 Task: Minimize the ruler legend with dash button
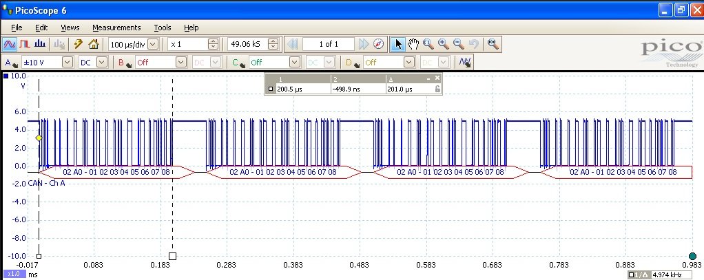[429, 78]
